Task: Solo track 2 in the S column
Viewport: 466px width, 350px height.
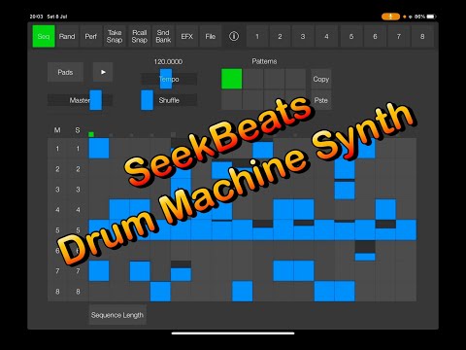Action: point(78,169)
